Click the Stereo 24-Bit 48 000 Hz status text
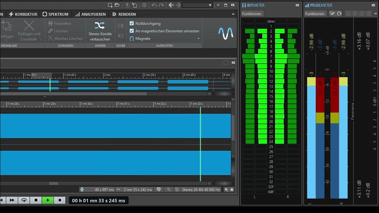The width and height of the screenshot is (379, 213). click(x=201, y=190)
